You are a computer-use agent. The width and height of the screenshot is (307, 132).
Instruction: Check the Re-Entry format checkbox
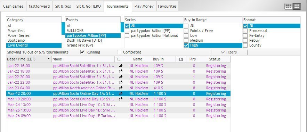(245, 35)
